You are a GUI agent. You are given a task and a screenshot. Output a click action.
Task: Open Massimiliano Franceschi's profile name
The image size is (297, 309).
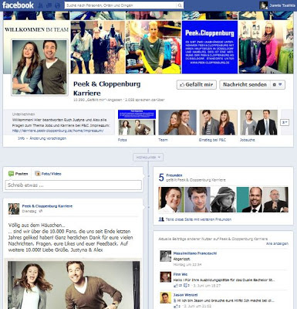click(x=195, y=253)
